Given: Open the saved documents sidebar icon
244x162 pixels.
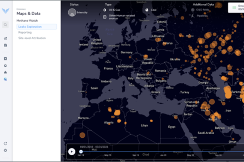Looking at the screenshot, I should click(6, 45).
